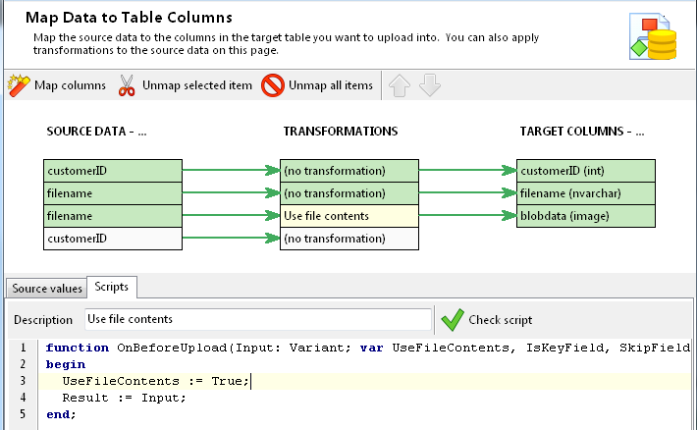Image resolution: width=697 pixels, height=430 pixels.
Task: Click the Unmap selected item scissors icon
Action: [127, 85]
